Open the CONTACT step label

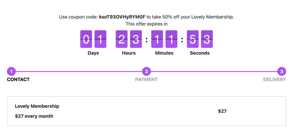pos(18,79)
